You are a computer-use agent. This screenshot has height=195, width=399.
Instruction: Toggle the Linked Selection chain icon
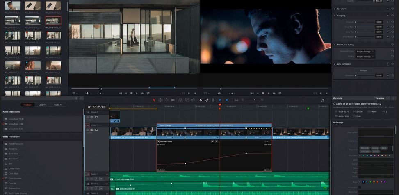207,100
